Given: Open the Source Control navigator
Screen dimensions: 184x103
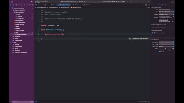Looking at the screenshot, I should pyautogui.click(x=14, y=5).
